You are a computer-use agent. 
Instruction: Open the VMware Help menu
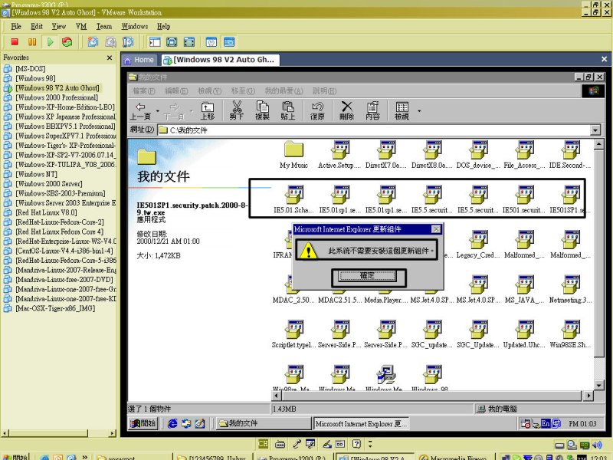(163, 26)
